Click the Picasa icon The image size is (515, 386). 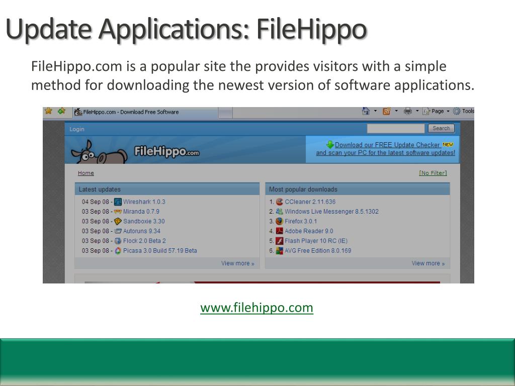pos(118,251)
